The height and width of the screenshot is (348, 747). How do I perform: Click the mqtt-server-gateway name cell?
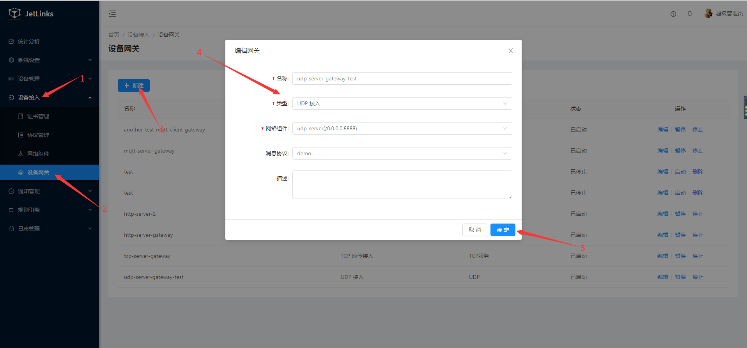149,151
